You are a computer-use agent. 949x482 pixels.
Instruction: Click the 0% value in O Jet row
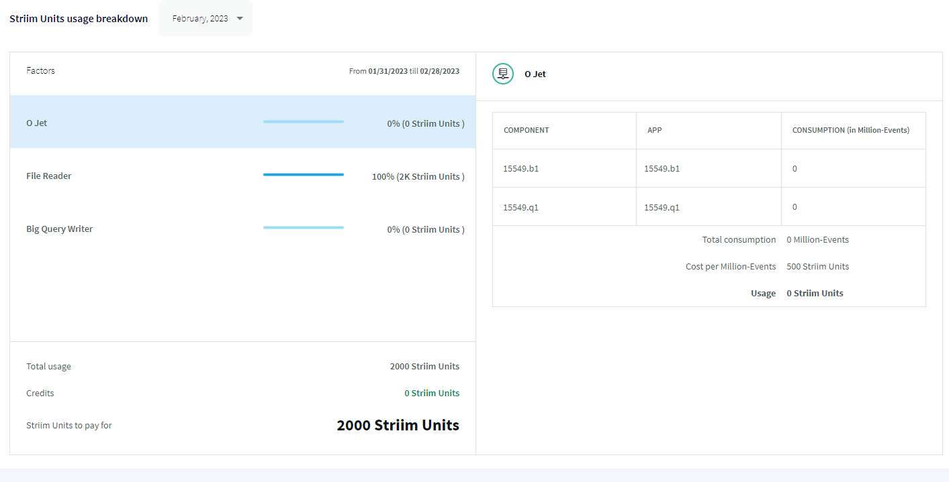point(426,123)
